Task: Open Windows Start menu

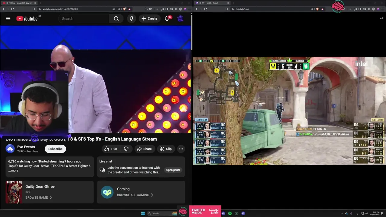Action: [x=143, y=213]
